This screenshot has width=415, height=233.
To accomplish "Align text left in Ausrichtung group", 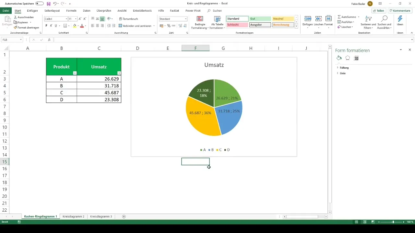I will coord(93,26).
